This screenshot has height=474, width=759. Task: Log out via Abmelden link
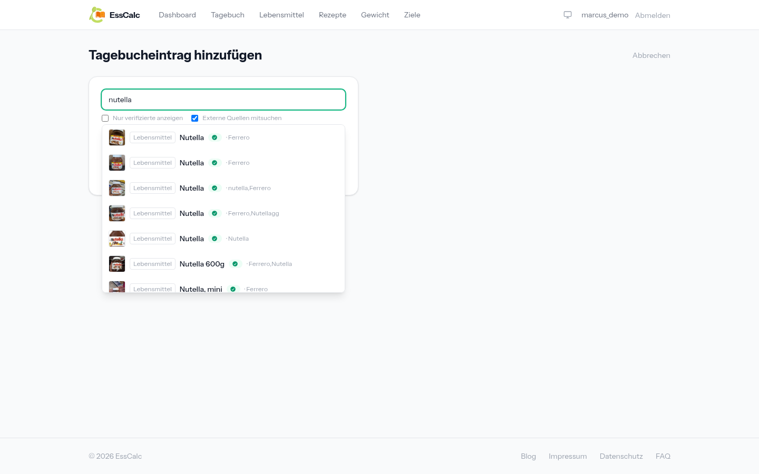pos(653,15)
